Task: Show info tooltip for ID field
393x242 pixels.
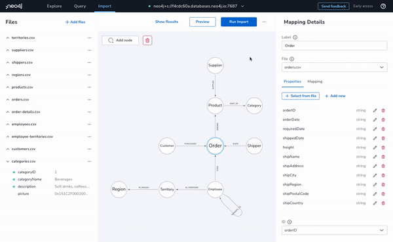Action: (x=290, y=222)
